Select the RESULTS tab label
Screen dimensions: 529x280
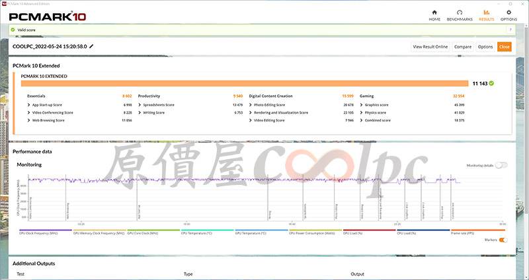[487, 19]
